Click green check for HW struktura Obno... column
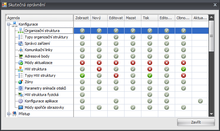Screen dimensions: 220x131 coord(184,69)
